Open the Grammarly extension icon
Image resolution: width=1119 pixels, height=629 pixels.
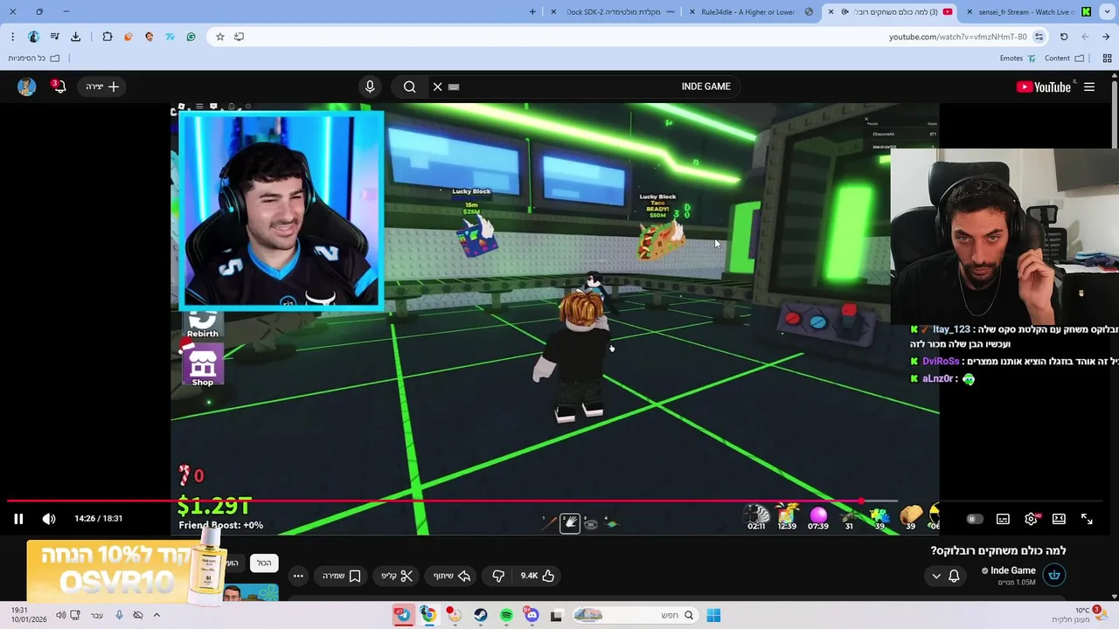point(191,37)
